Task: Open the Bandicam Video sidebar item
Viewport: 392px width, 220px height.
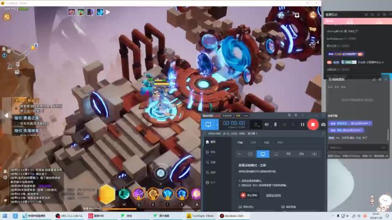Action: [x=211, y=162]
